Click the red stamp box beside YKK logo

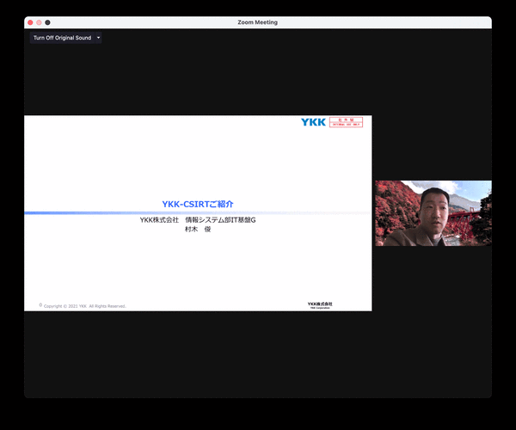tap(346, 122)
